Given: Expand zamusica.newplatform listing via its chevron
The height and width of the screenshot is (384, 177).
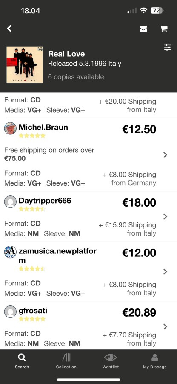Looking at the screenshot, I should coord(165,271).
